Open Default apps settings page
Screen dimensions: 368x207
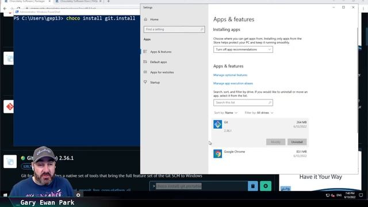(x=159, y=62)
